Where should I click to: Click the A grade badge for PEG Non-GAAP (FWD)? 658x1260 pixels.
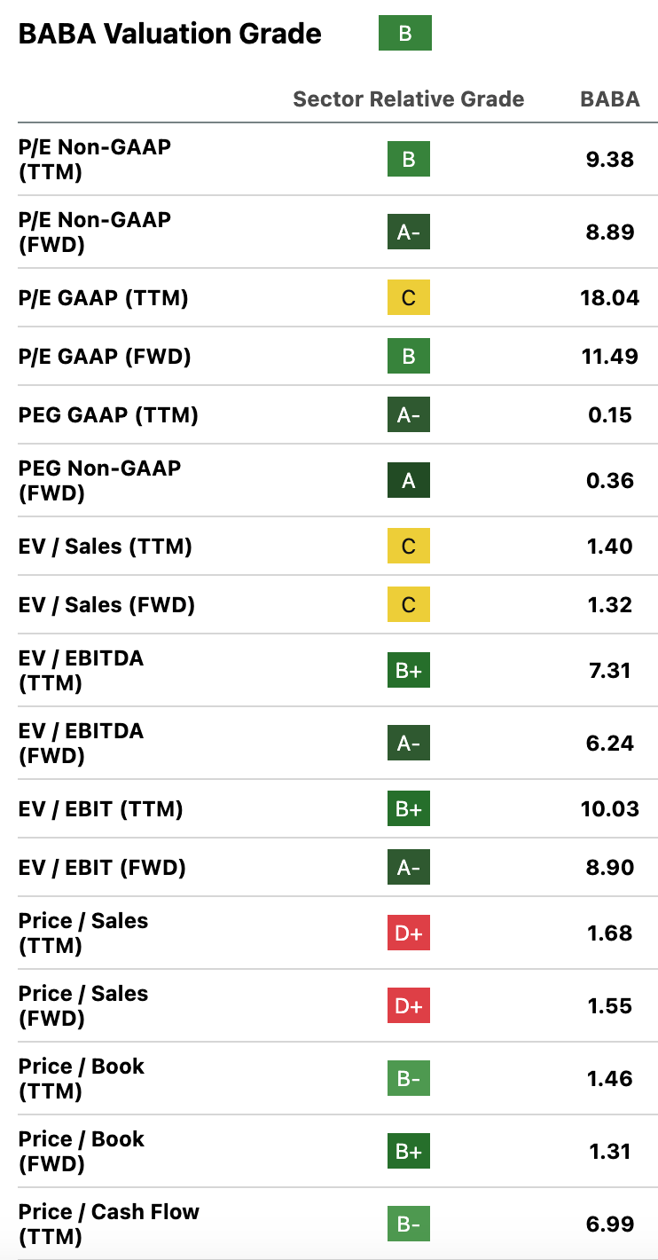pos(408,481)
